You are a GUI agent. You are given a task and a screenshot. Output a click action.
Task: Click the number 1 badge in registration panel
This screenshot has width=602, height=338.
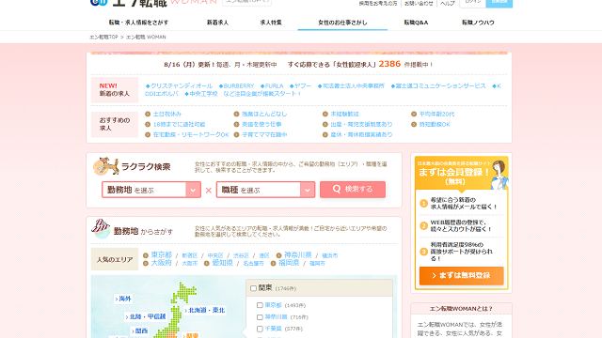[x=424, y=203]
